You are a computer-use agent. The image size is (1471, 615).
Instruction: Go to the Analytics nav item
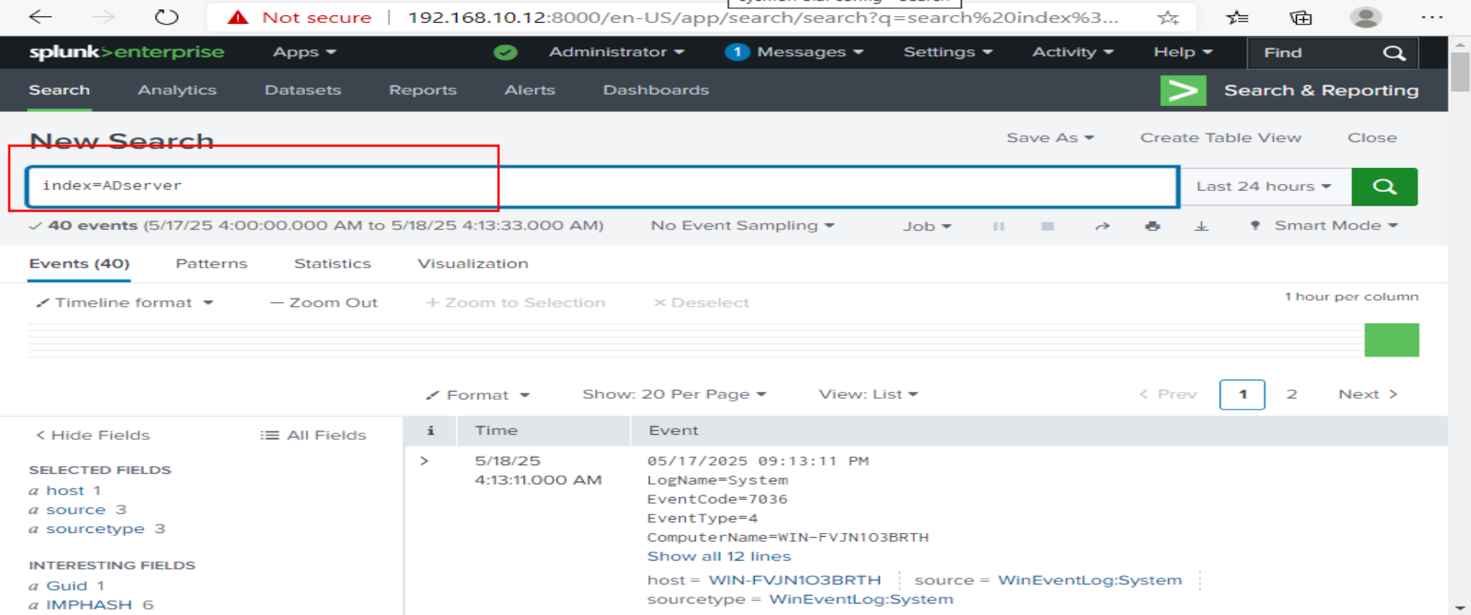pos(177,90)
